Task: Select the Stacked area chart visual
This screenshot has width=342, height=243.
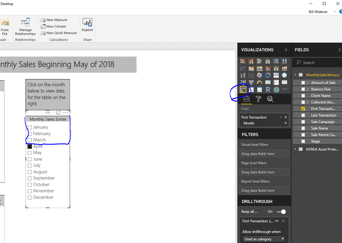Action: click(259, 68)
